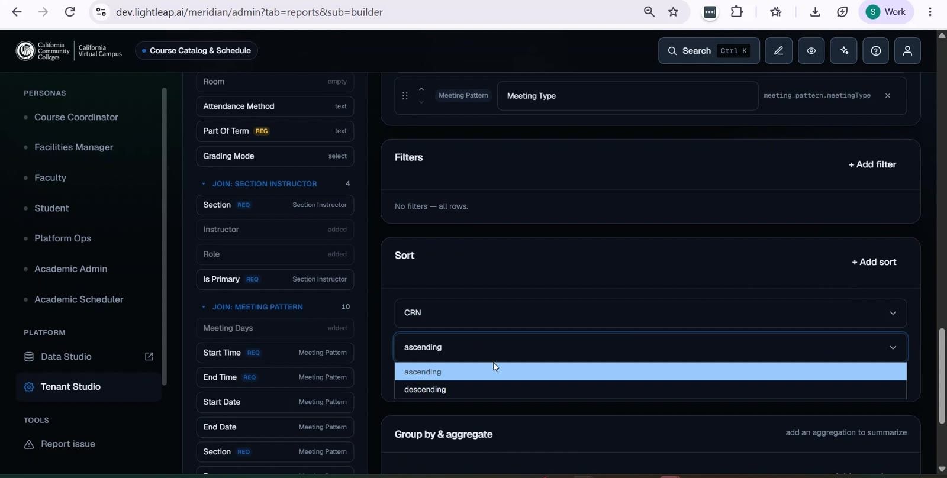This screenshot has width=947, height=478.
Task: Click the Is Primary Section Instructor field
Action: pyautogui.click(x=275, y=279)
